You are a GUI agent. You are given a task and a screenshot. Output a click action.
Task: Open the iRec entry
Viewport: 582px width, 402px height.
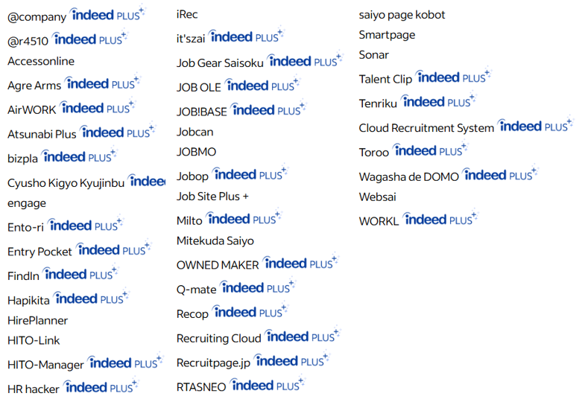point(187,14)
